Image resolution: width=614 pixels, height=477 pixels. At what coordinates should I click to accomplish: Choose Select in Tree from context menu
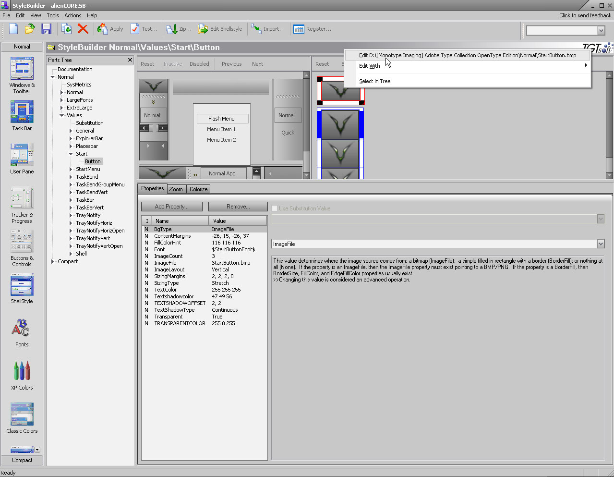[374, 81]
